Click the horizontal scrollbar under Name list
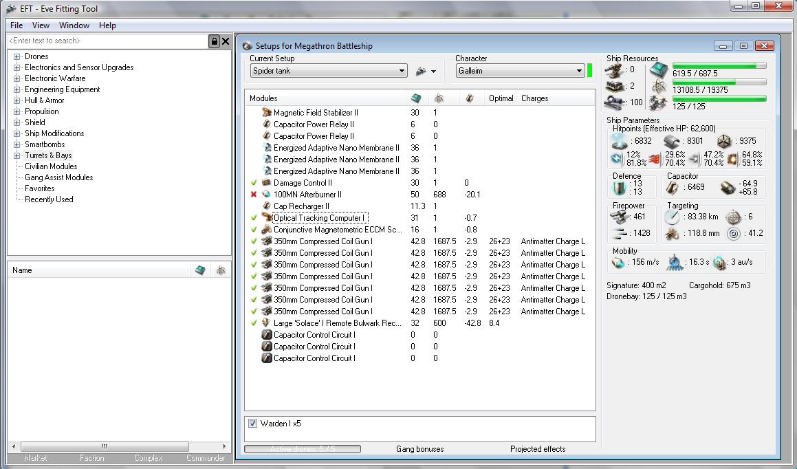This screenshot has height=469, width=797. [x=105, y=446]
